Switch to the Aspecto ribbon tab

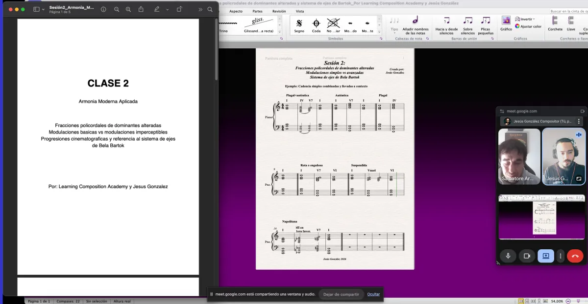pyautogui.click(x=236, y=11)
